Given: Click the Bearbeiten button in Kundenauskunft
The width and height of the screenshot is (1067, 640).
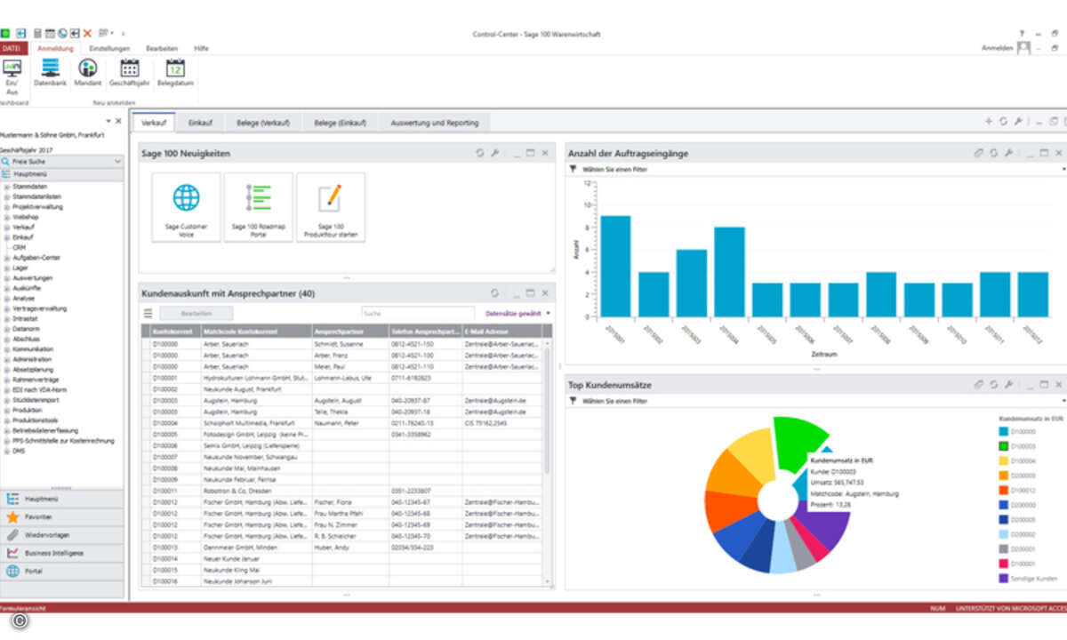Looking at the screenshot, I should [197, 313].
